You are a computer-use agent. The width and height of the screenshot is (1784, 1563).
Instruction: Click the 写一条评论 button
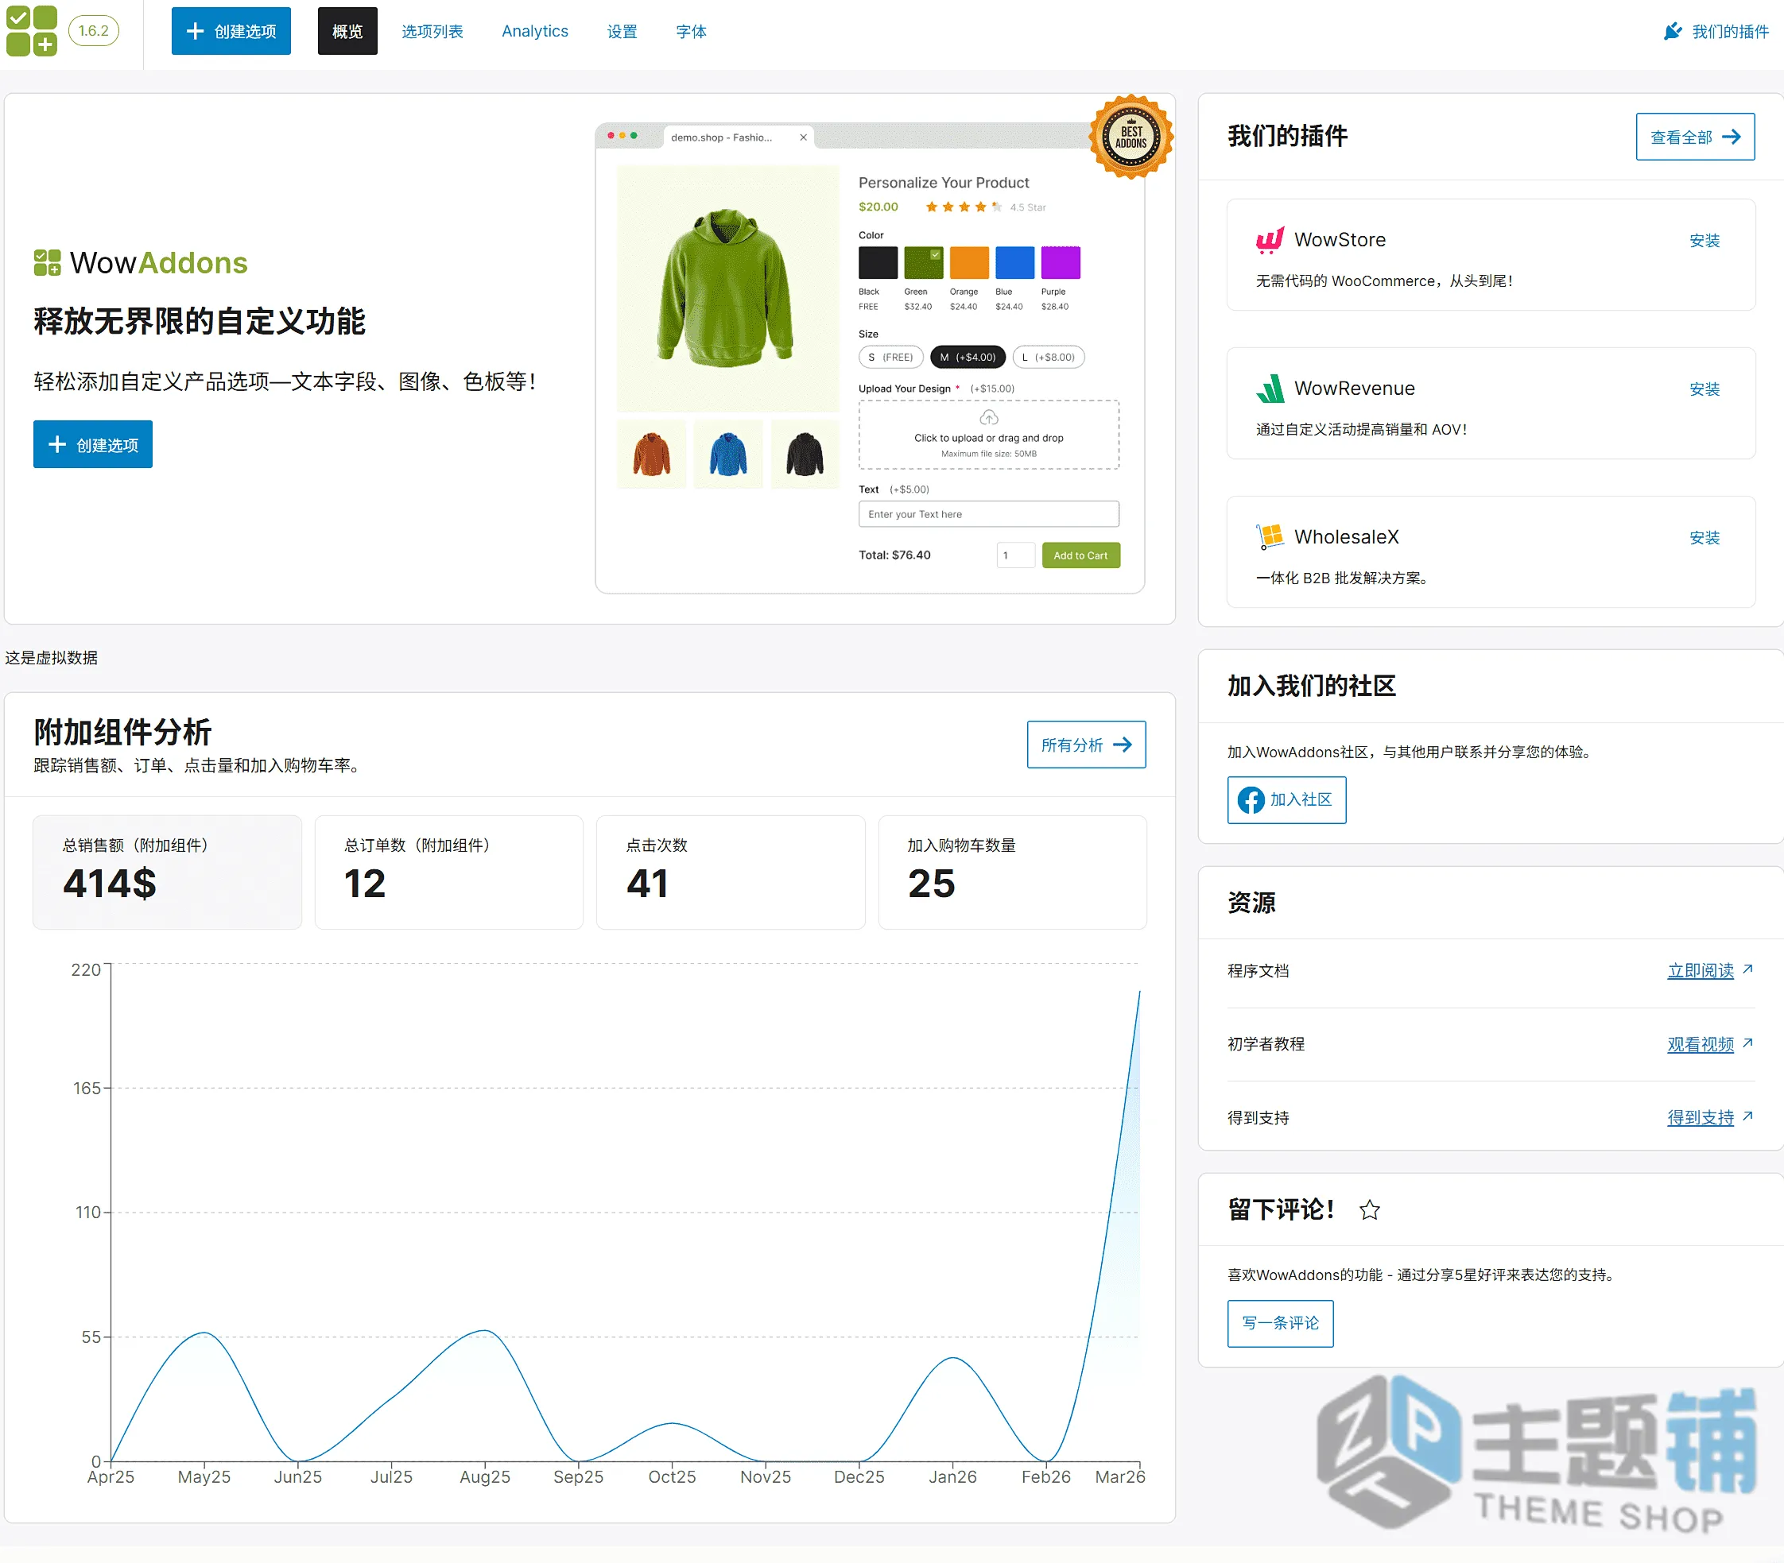pos(1279,1323)
